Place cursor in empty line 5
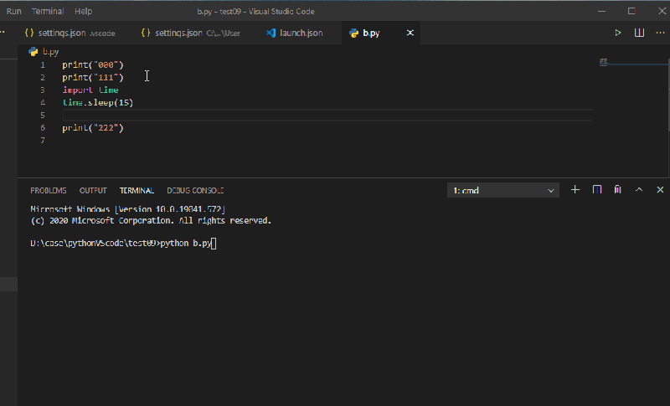 point(327,116)
